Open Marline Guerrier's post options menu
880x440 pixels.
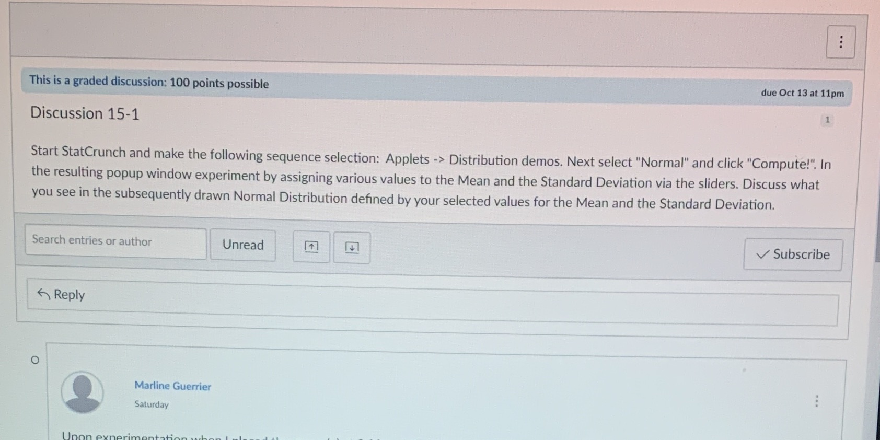(816, 401)
